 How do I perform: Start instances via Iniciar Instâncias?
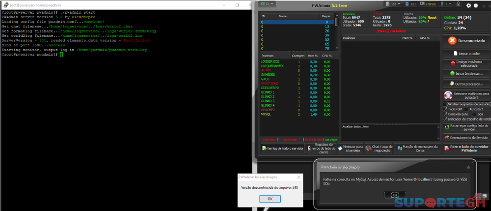click(466, 74)
